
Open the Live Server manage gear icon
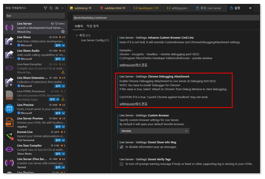pos(63,32)
